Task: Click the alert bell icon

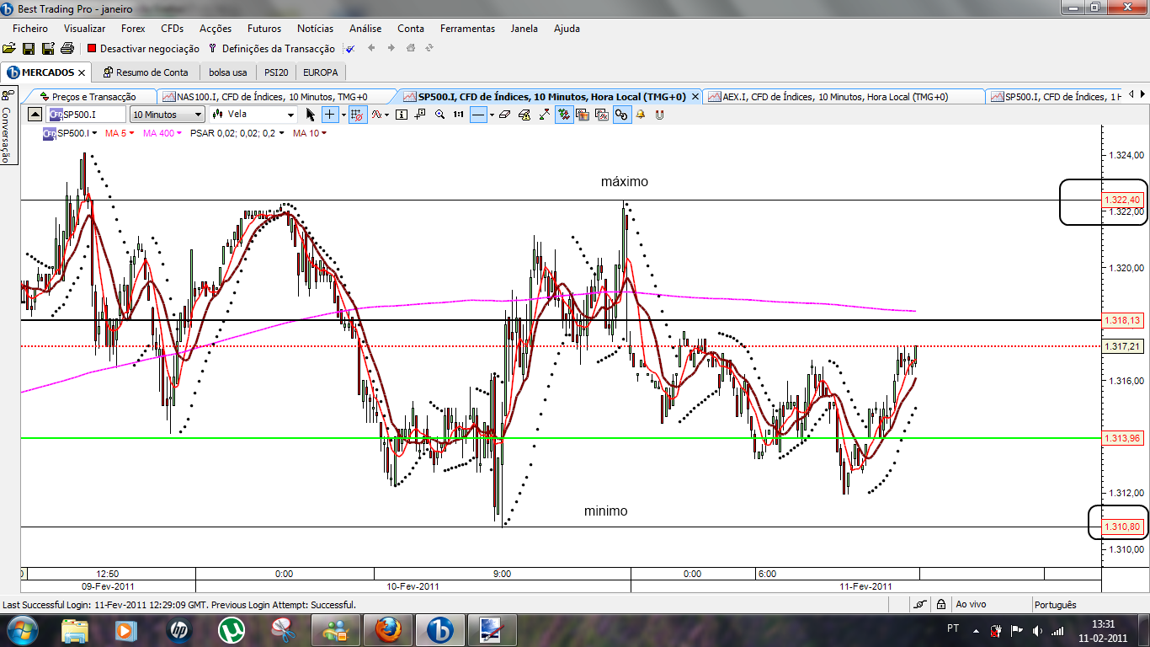Action: tap(640, 114)
